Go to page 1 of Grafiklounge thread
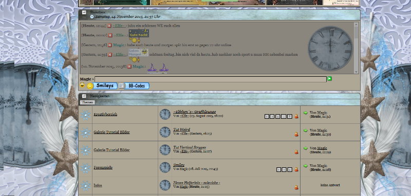 [x=267, y=116]
